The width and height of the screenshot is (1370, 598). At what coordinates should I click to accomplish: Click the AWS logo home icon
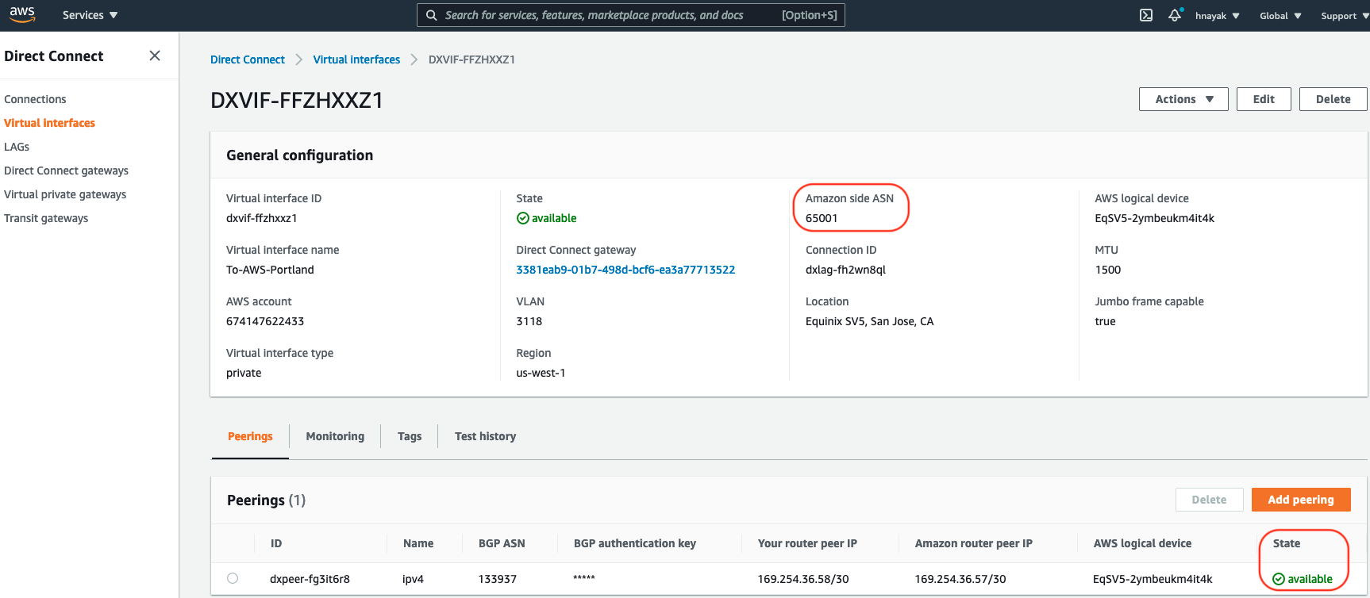tap(22, 14)
